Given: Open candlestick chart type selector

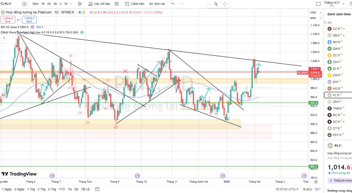Looking at the screenshot, I should coord(80,4).
